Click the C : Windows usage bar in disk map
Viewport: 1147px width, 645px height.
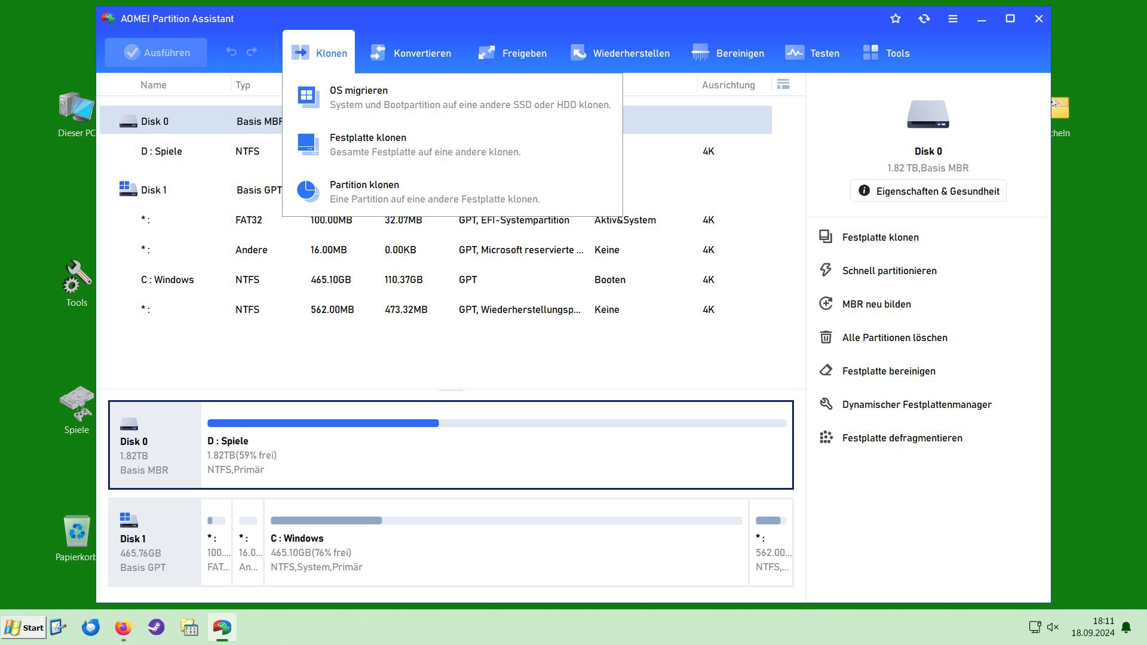point(506,520)
